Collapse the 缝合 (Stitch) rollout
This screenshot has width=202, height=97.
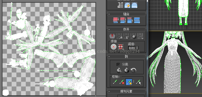[109, 14]
